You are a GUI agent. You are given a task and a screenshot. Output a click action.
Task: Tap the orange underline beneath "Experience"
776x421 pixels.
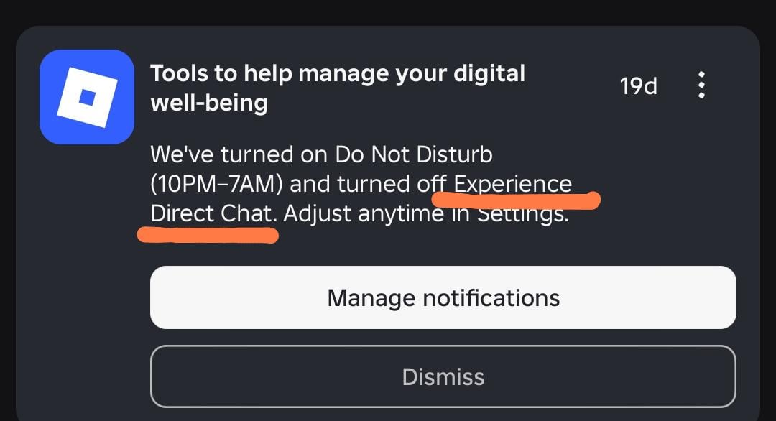(x=516, y=199)
